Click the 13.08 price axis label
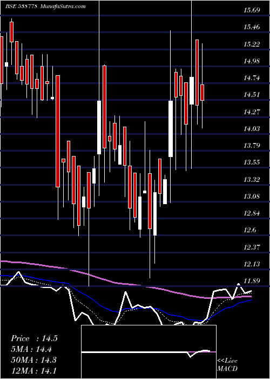The width and height of the screenshot is (270, 379). pos(252,196)
